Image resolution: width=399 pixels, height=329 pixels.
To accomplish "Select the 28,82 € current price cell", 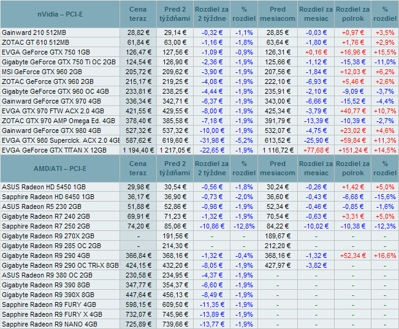I will [138, 32].
